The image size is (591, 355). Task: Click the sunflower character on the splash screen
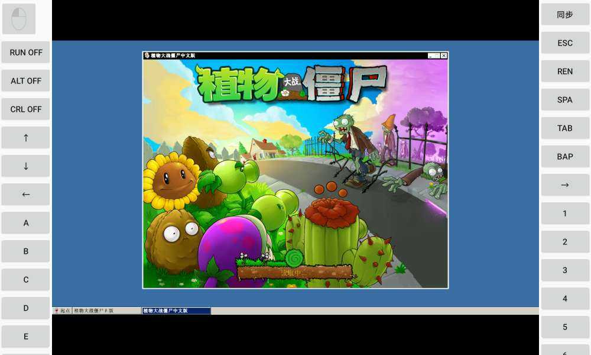click(x=171, y=180)
